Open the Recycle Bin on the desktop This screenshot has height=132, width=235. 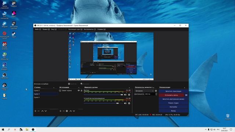(228, 117)
